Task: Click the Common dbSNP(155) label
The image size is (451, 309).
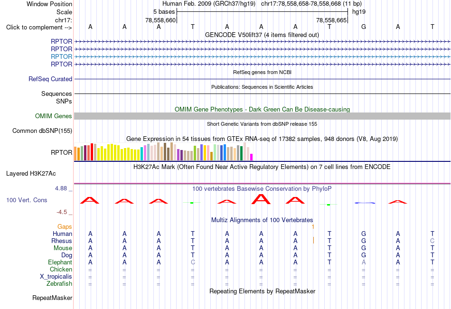Action: pos(42,131)
